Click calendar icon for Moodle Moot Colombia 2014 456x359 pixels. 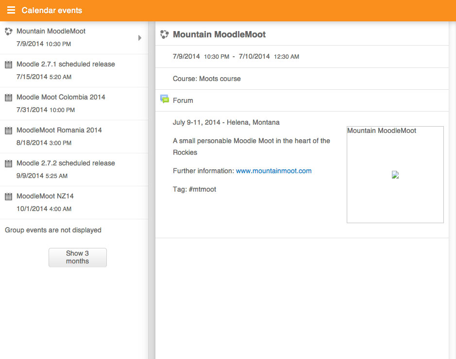pyautogui.click(x=8, y=98)
